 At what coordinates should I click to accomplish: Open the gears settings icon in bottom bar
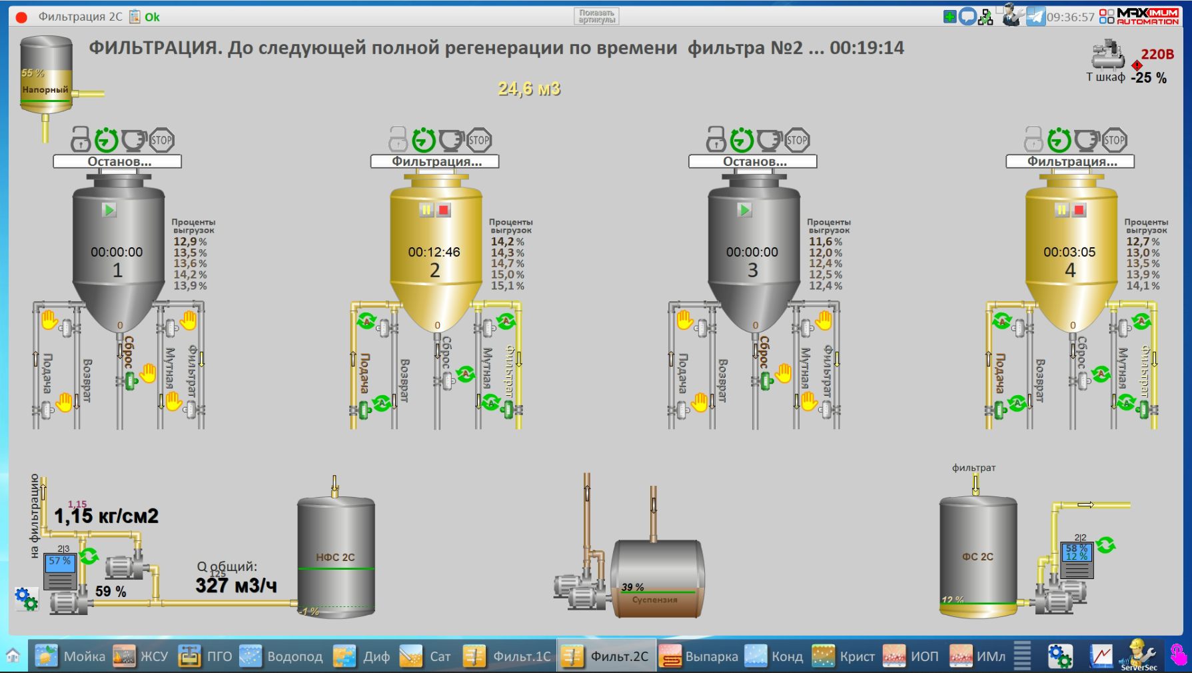(1059, 656)
